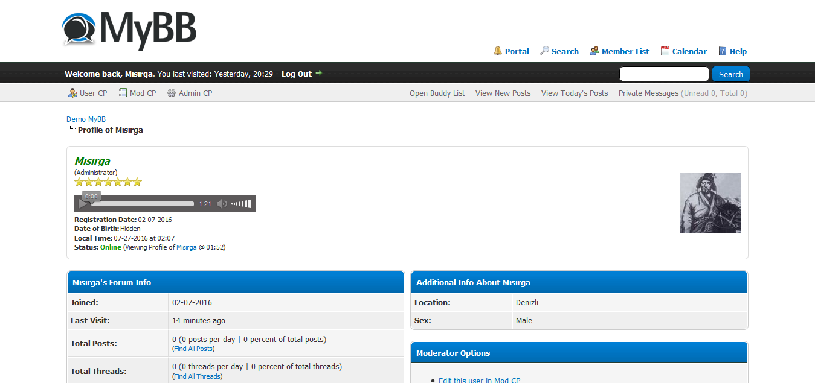Click the Member List people icon
This screenshot has width=815, height=383.
(x=594, y=51)
